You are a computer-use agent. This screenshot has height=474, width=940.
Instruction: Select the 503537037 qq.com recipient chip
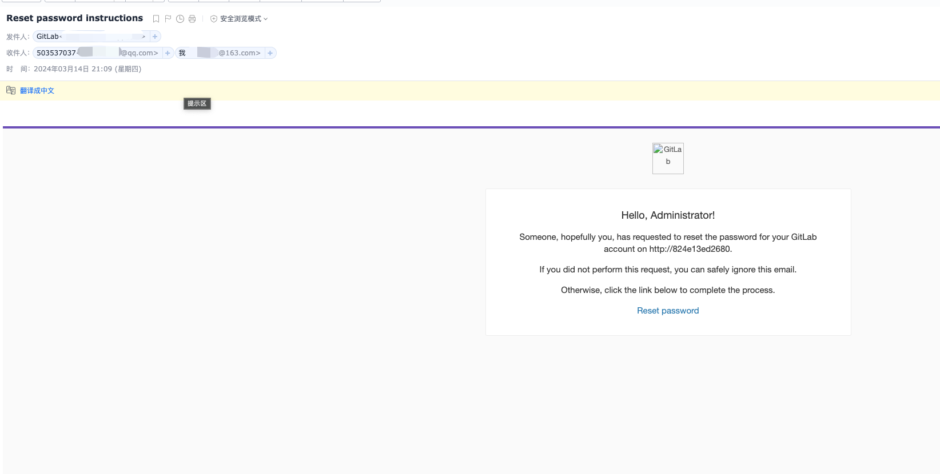(x=98, y=53)
